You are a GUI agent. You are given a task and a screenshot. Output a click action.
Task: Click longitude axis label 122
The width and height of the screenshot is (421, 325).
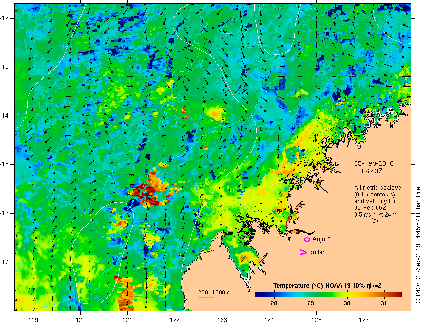point(175,320)
